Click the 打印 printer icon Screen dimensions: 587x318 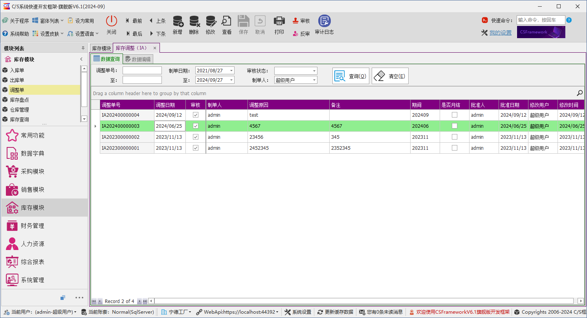coord(279,21)
